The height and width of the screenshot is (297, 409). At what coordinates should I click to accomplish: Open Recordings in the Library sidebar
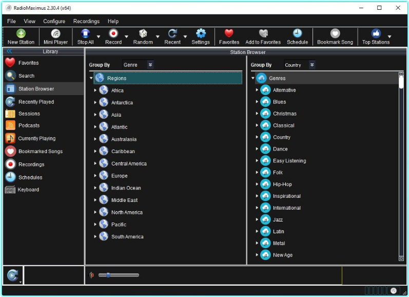point(43,164)
